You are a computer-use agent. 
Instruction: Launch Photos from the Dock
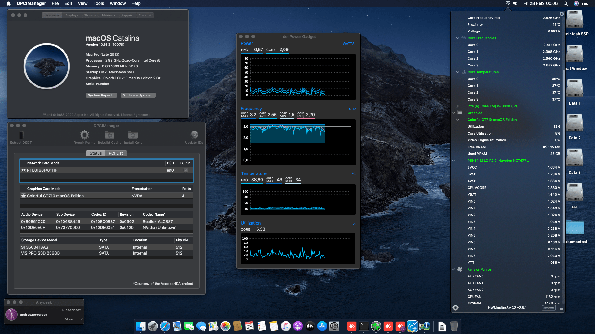pyautogui.click(x=225, y=326)
